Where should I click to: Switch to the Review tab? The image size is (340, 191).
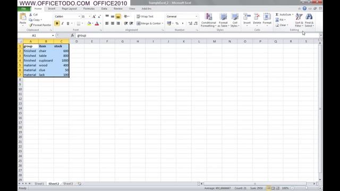[x=118, y=8]
